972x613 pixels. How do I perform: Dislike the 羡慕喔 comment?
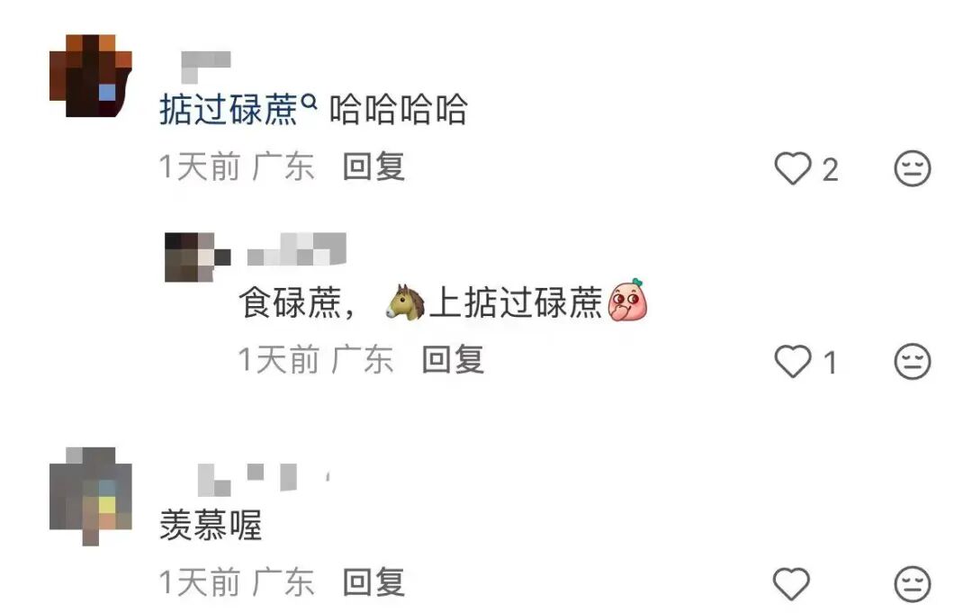coord(913,583)
